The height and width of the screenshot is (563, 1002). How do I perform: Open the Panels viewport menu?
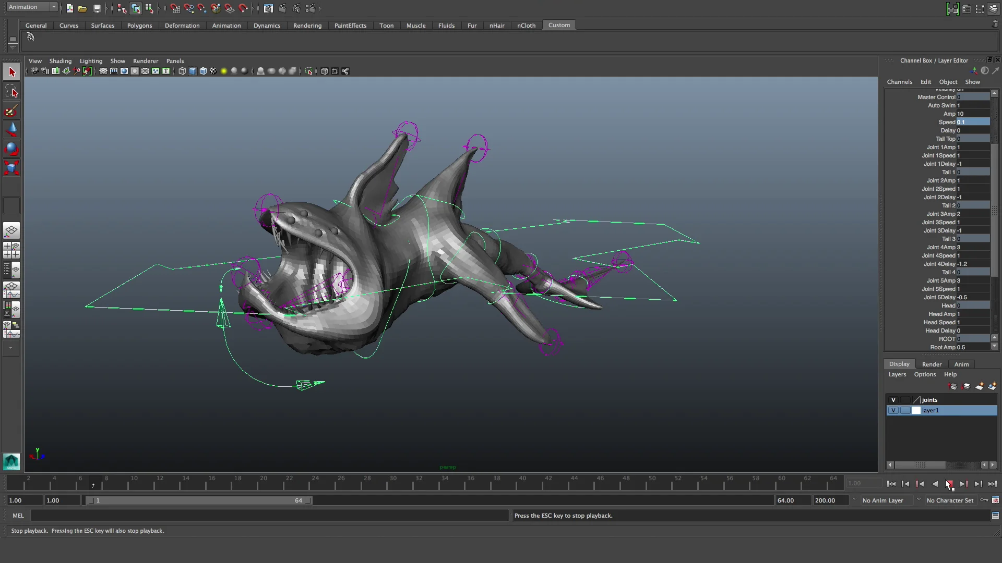click(175, 61)
